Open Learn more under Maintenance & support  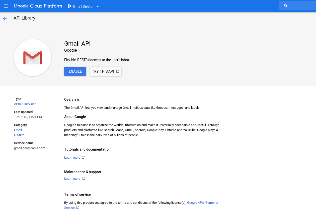point(72,179)
